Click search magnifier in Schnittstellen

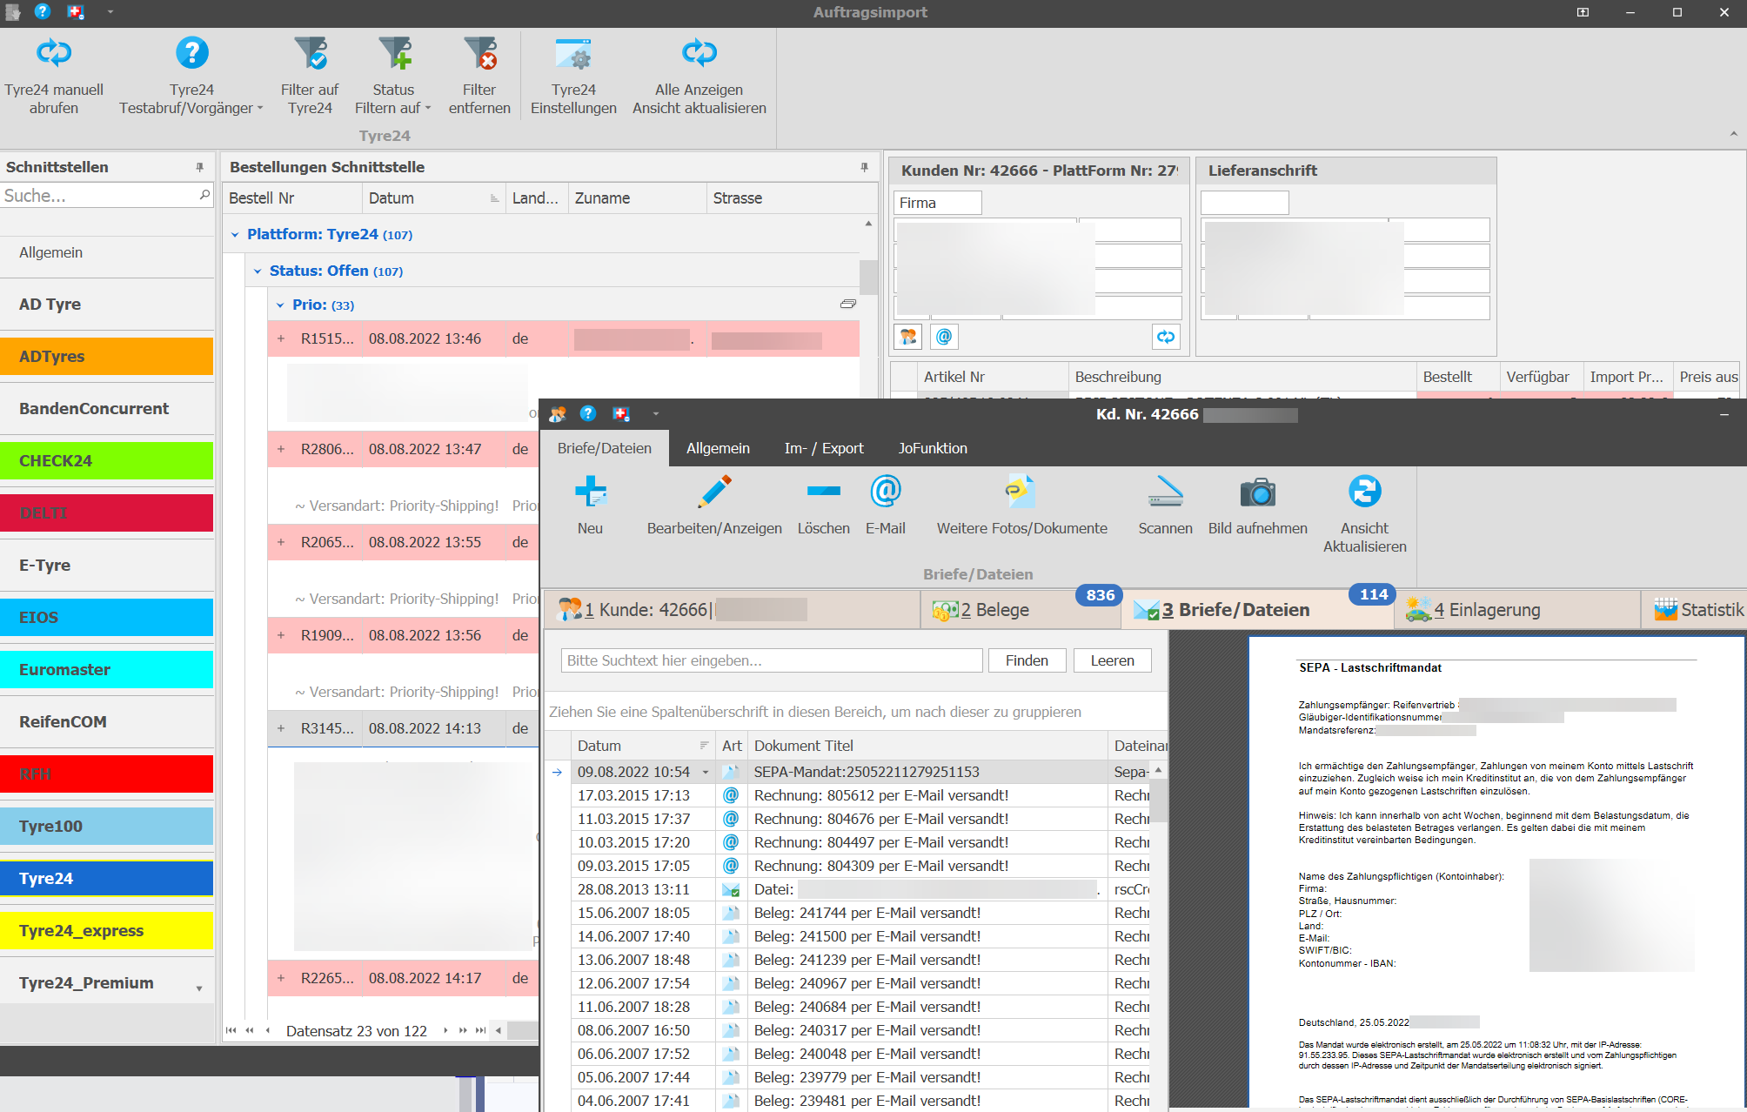click(204, 195)
